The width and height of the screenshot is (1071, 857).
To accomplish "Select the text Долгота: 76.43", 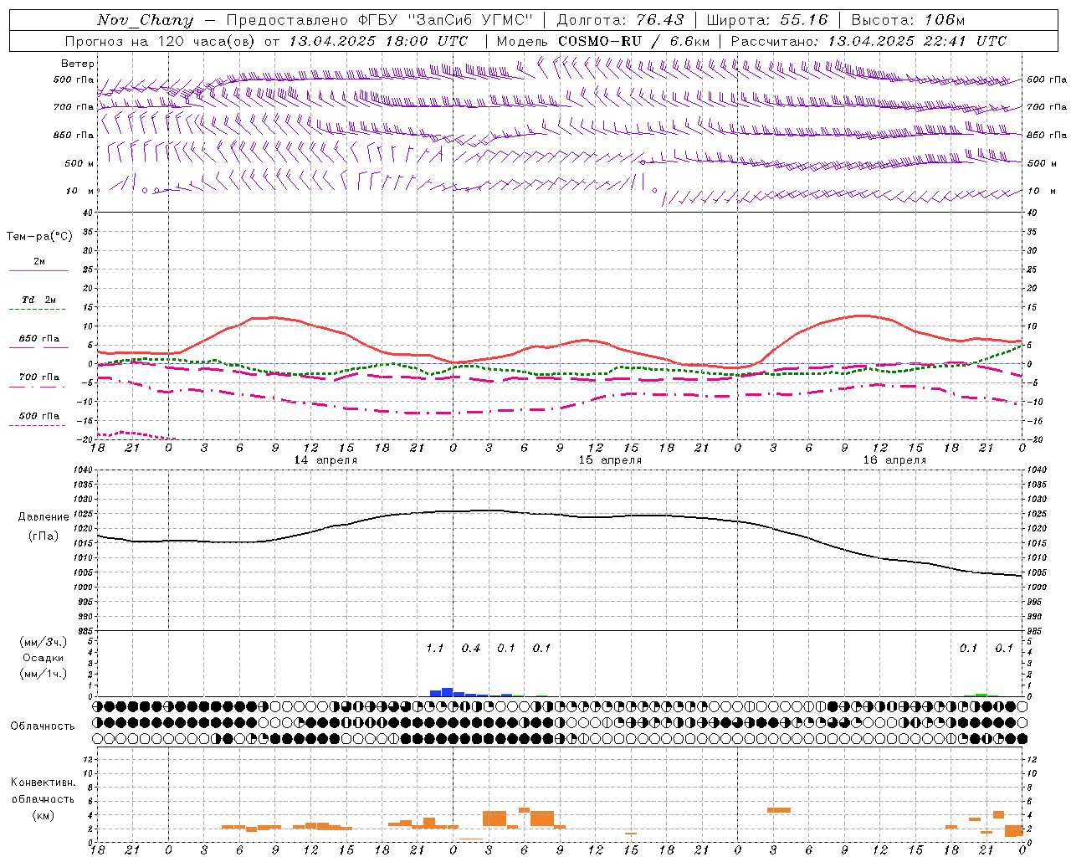I will (620, 20).
